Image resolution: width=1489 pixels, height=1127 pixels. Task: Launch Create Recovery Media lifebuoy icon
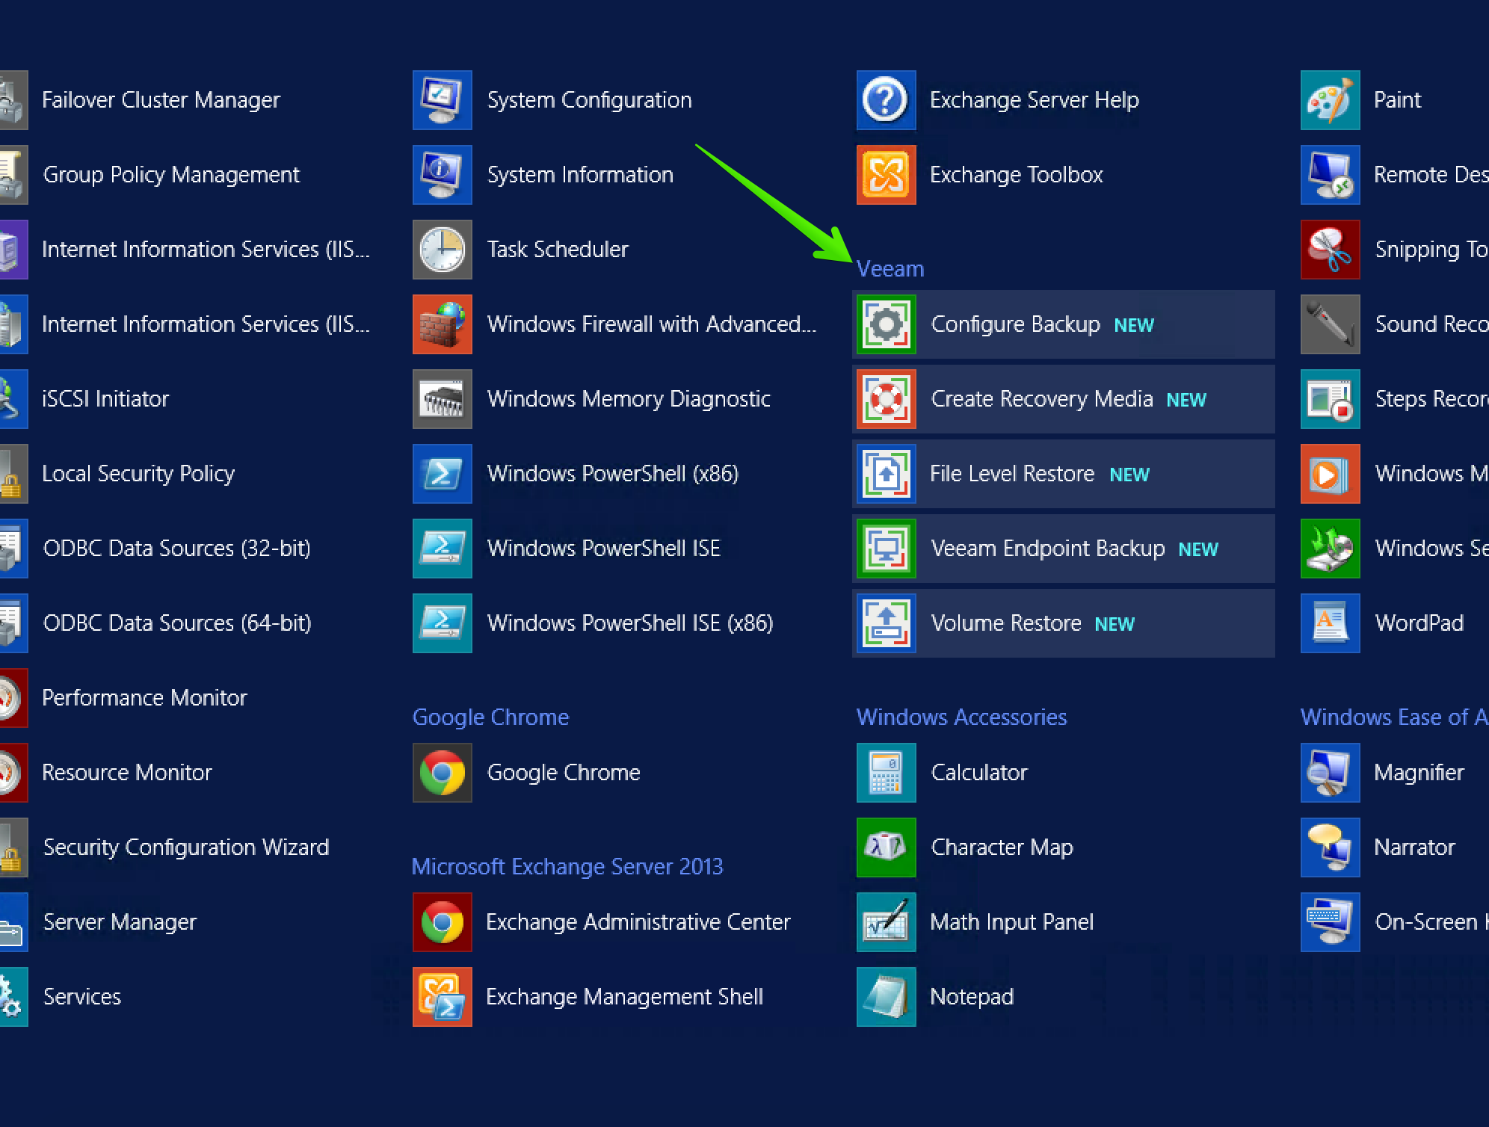(x=886, y=399)
